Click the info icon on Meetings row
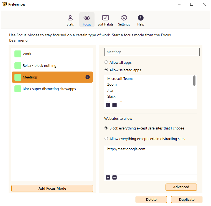211x206 pixels. click(x=88, y=77)
